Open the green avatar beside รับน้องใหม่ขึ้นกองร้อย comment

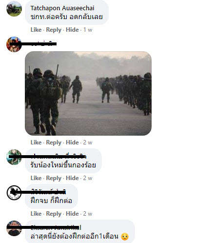[14, 157]
